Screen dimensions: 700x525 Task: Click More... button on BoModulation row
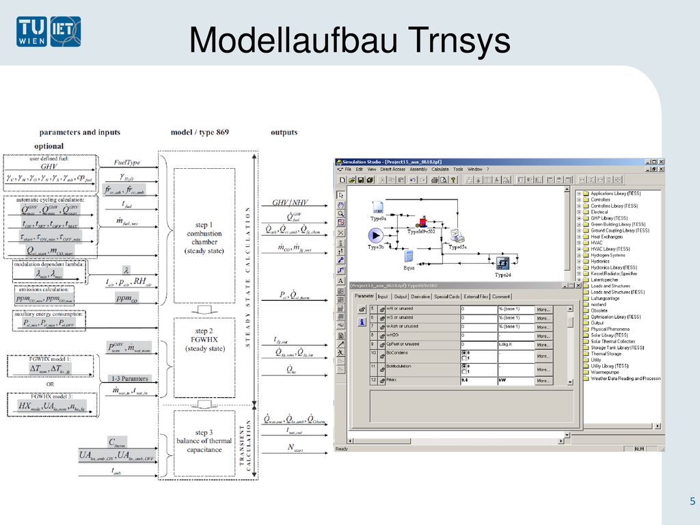[x=543, y=370]
